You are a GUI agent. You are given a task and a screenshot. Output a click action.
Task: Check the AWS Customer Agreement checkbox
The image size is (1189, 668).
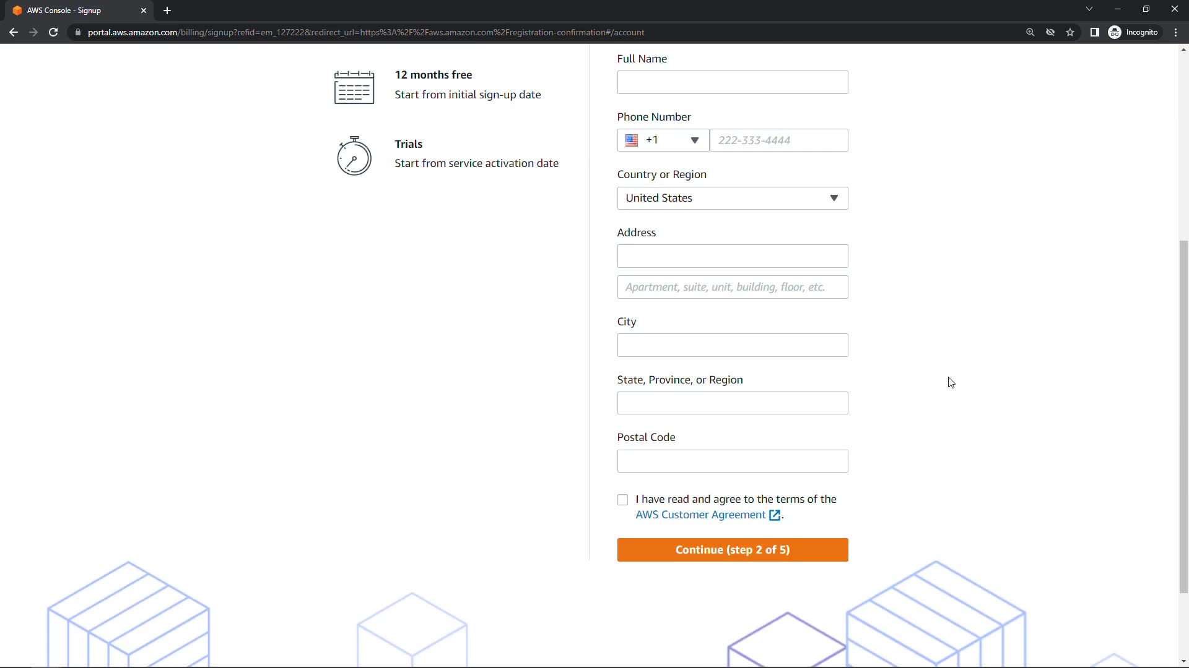[x=622, y=500]
